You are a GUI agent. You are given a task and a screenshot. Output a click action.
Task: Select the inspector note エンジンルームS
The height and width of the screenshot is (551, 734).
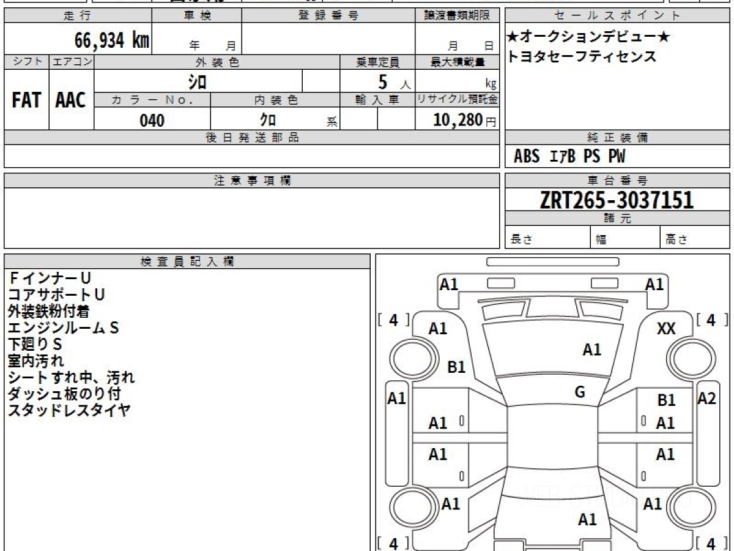click(63, 328)
